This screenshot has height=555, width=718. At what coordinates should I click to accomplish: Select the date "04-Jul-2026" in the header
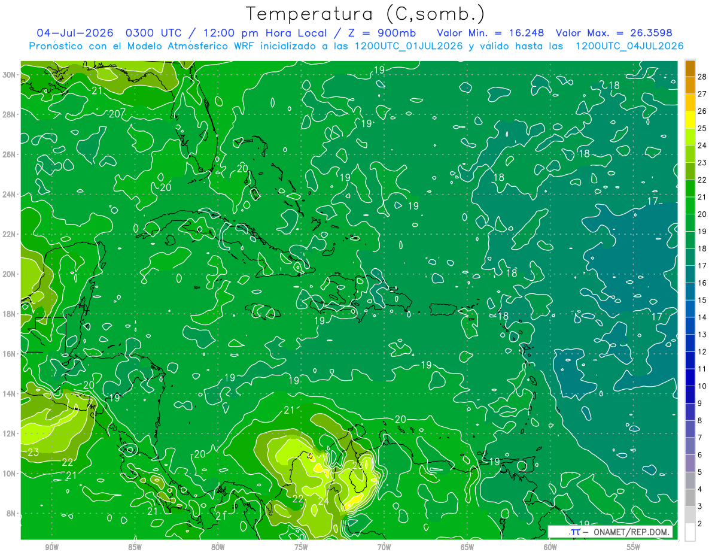(74, 32)
